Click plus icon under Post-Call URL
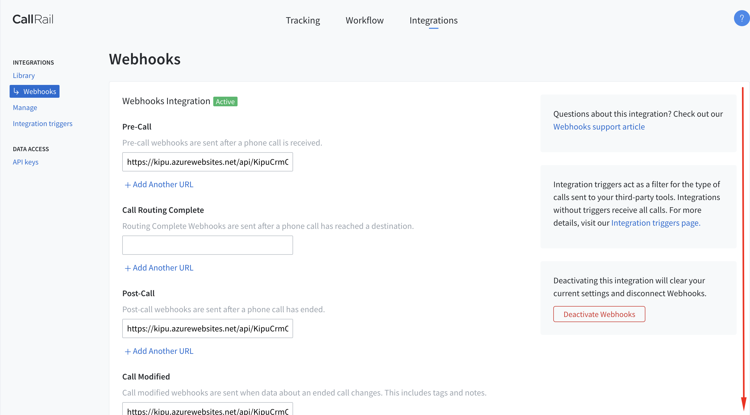750x415 pixels. [127, 351]
